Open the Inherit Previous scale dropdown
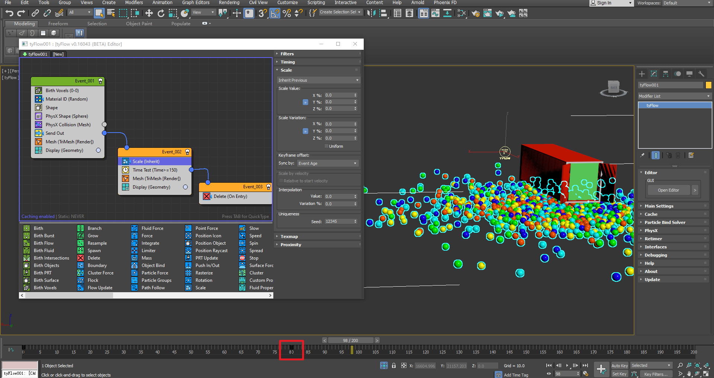 tap(318, 80)
